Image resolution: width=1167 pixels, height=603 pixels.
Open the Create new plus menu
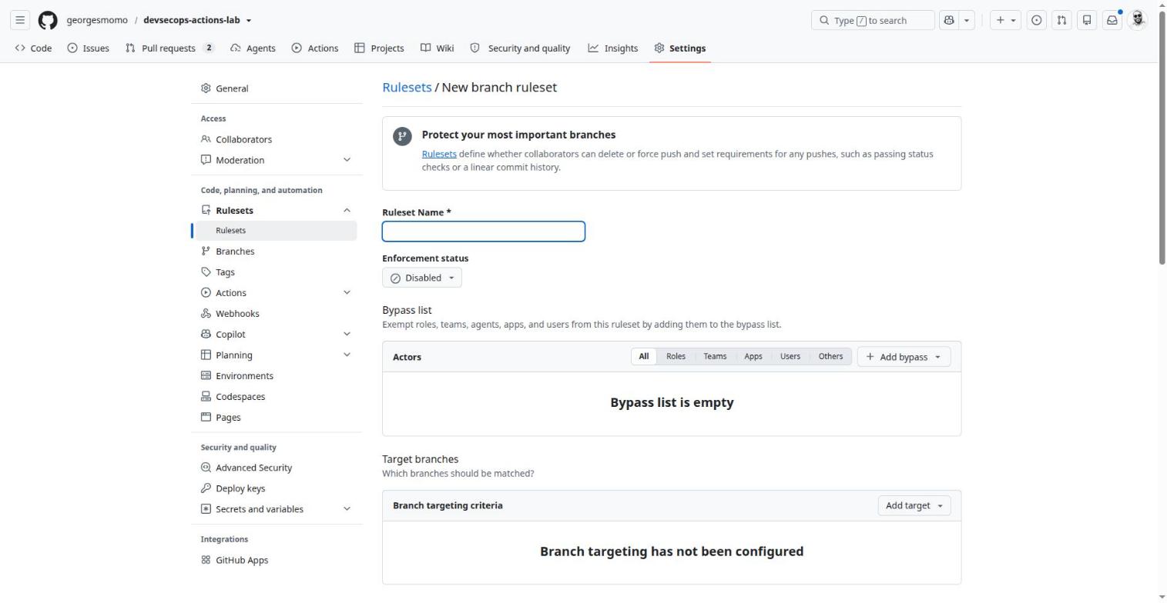click(1005, 20)
